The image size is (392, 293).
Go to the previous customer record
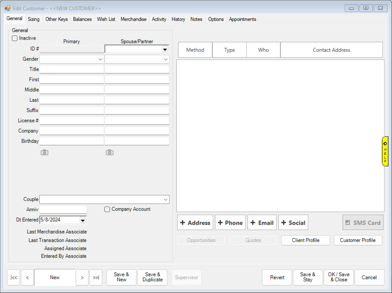27,277
